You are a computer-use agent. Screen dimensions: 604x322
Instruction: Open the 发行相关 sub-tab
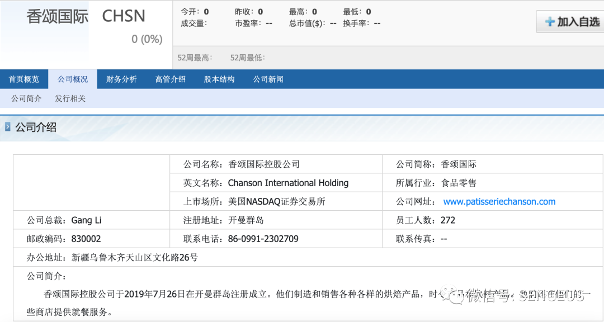70,98
